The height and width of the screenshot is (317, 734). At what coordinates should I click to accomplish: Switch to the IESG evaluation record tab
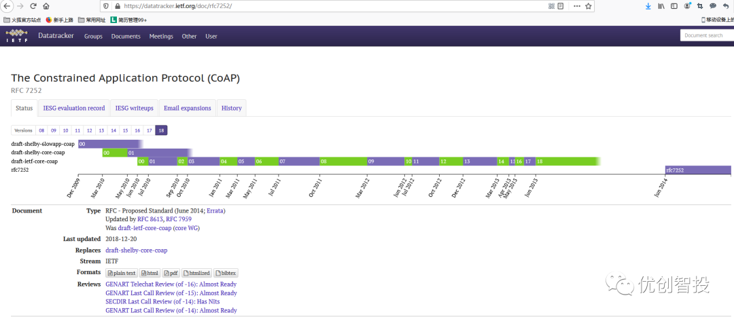[x=74, y=108]
